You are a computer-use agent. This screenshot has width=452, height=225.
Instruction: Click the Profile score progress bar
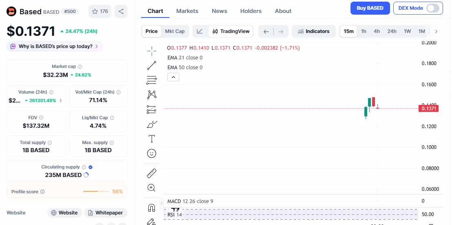(x=96, y=192)
